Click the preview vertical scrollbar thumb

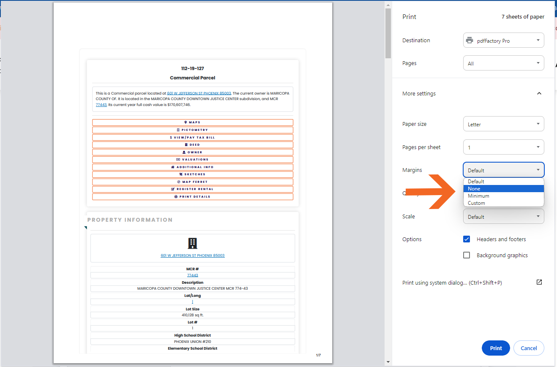tap(388, 33)
